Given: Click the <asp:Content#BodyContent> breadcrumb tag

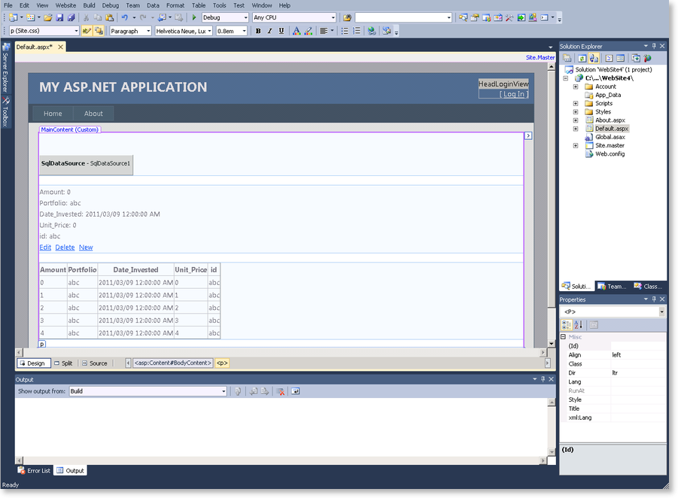Looking at the screenshot, I should [x=172, y=363].
